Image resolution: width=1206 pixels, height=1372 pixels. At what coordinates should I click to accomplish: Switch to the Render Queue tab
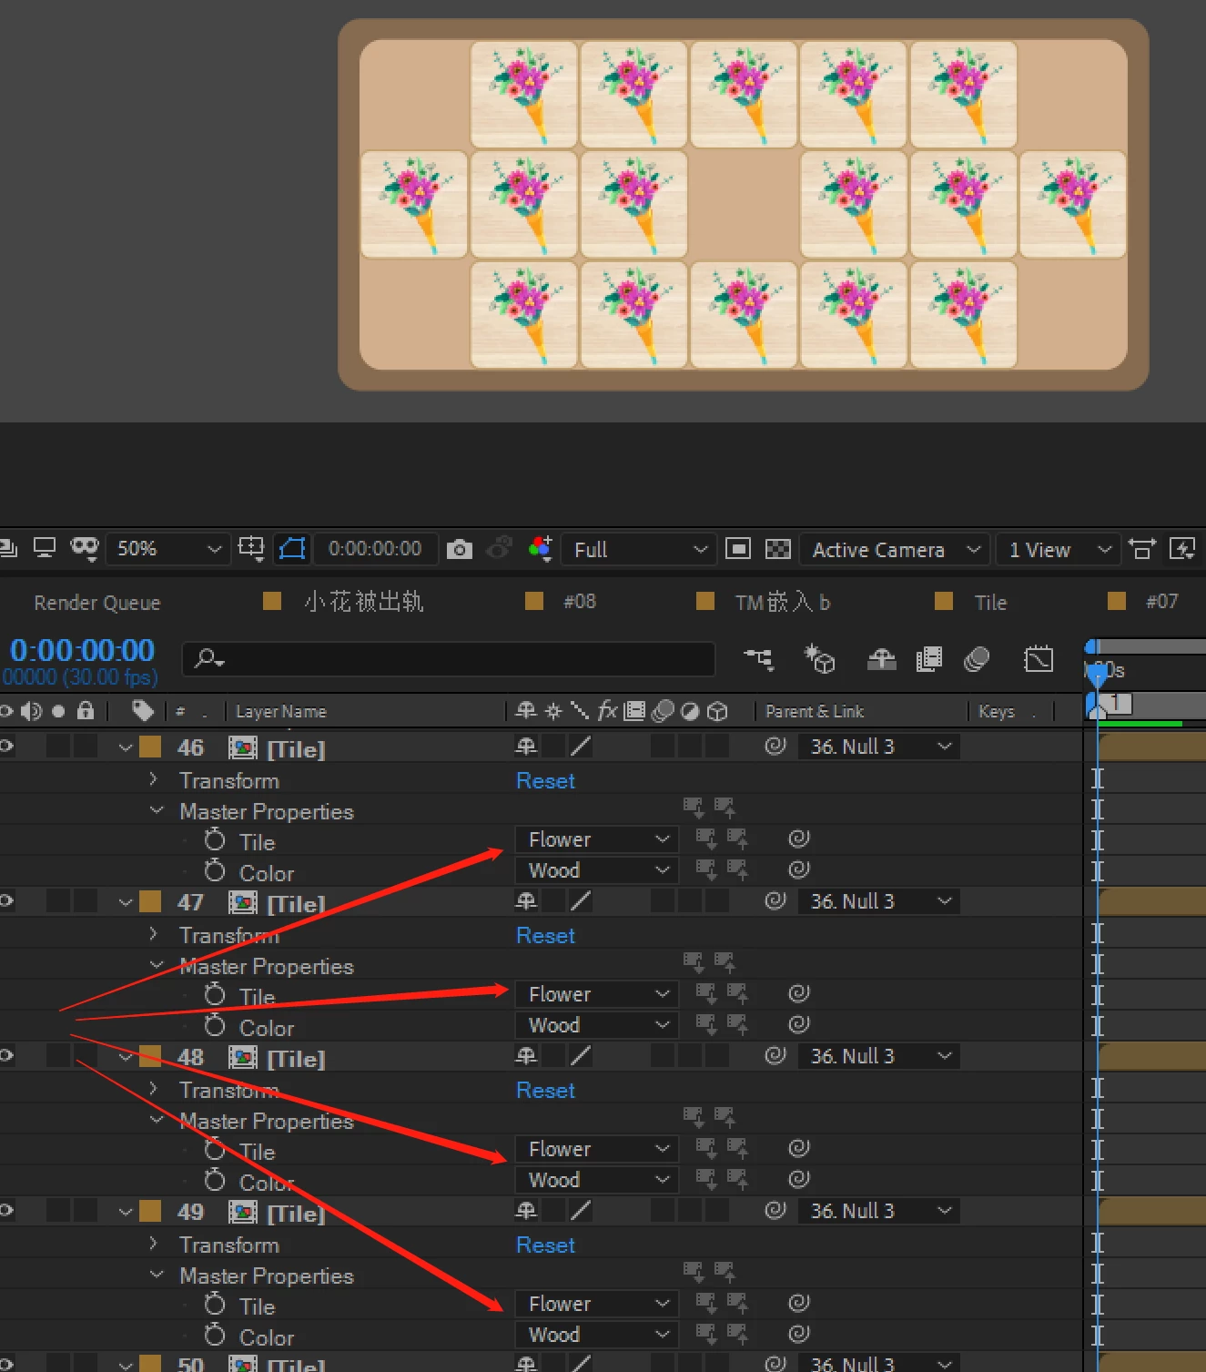97,603
